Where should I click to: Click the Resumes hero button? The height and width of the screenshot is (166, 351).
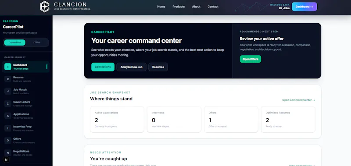pyautogui.click(x=158, y=67)
